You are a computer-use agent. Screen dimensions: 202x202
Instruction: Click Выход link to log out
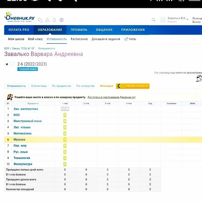196,22
